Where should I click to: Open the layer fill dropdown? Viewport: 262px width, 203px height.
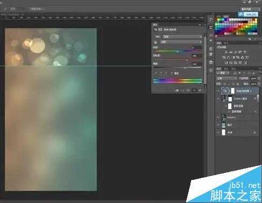coord(259,84)
